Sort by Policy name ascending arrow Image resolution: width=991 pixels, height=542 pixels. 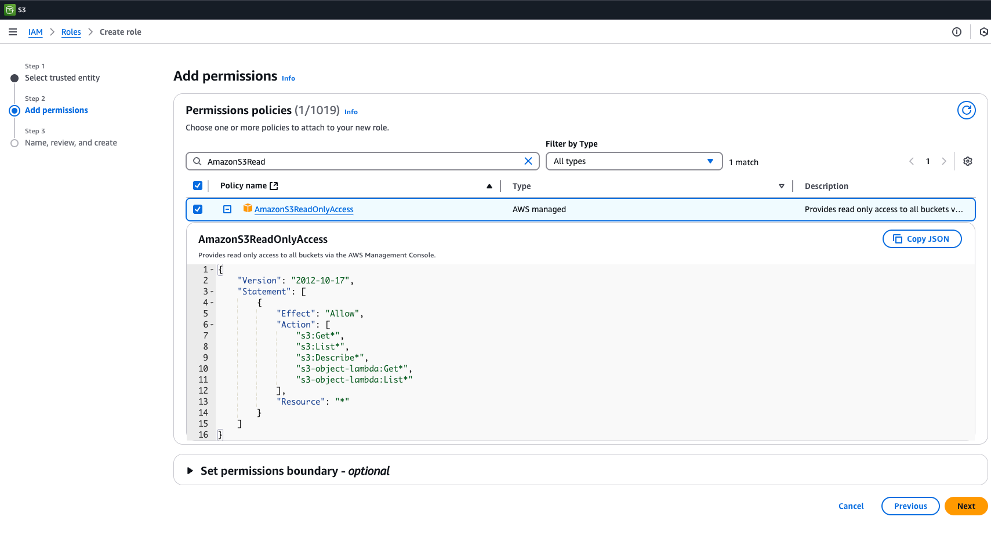tap(489, 186)
